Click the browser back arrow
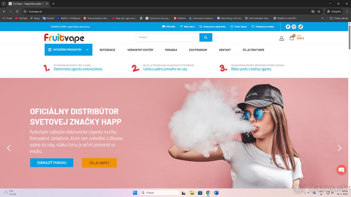This screenshot has height=197, width=351. click(x=4, y=11)
